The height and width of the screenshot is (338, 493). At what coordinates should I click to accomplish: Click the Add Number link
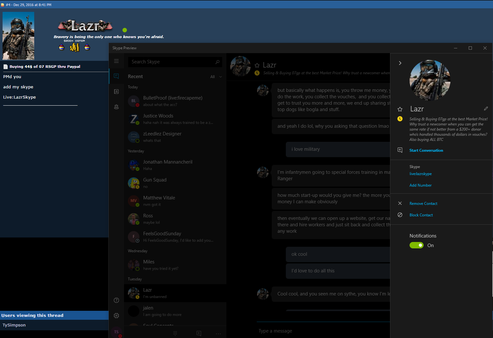(x=420, y=185)
